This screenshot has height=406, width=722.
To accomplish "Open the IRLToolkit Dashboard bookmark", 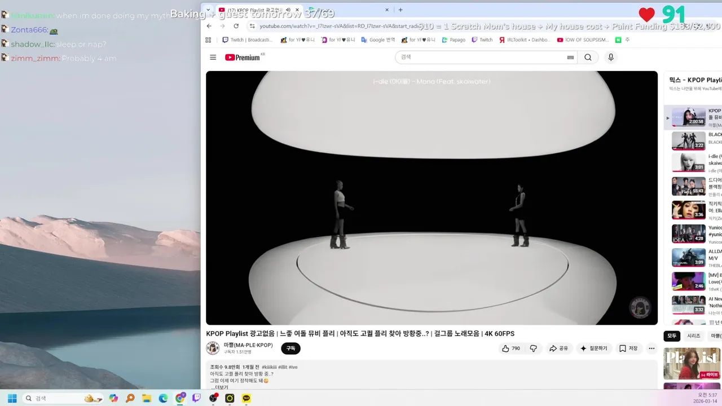I will point(525,40).
